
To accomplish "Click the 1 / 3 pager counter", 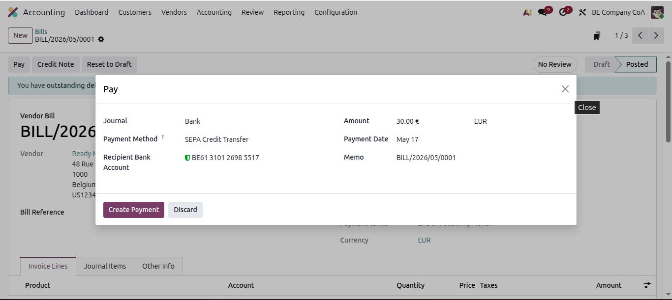I will (x=621, y=35).
